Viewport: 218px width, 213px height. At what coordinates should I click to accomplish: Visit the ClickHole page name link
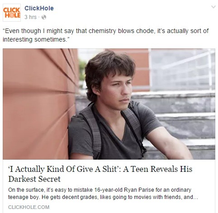click(x=39, y=8)
